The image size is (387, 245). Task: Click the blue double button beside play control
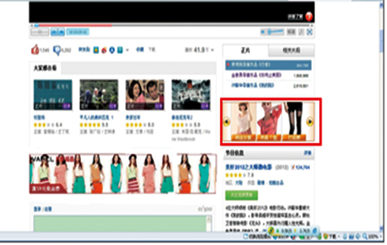58,32
